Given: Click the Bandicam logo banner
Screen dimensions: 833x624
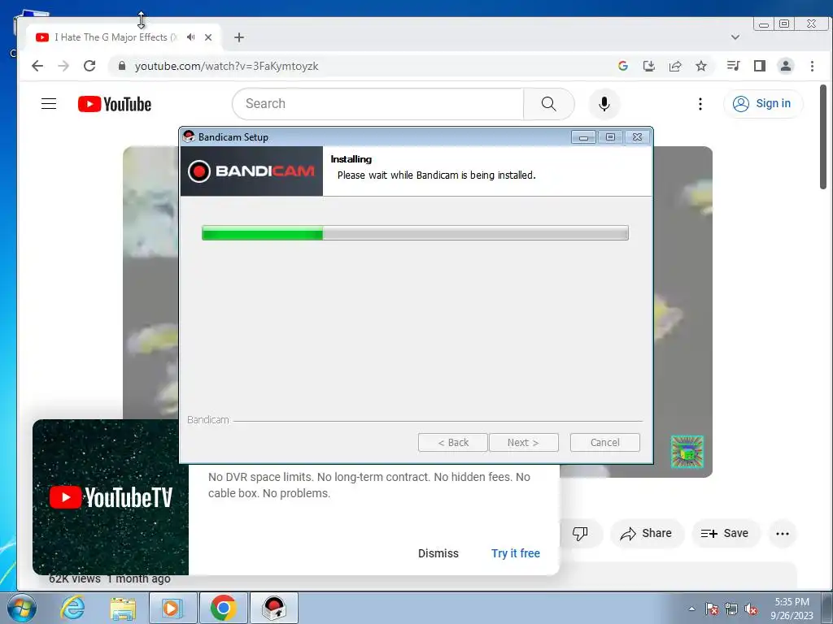Looking at the screenshot, I should (252, 171).
